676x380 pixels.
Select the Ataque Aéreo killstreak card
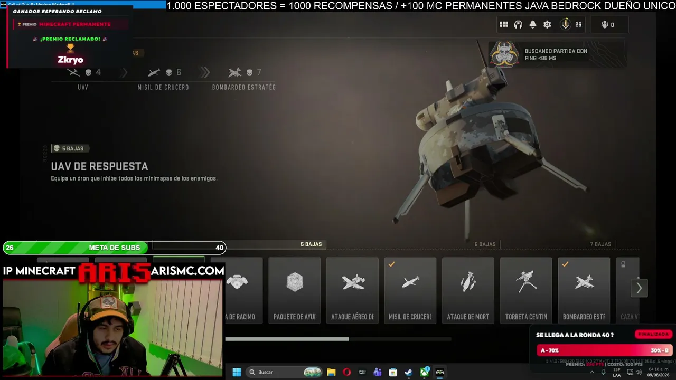coord(352,290)
